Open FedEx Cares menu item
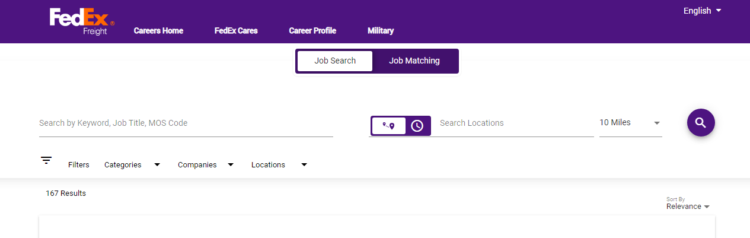The width and height of the screenshot is (750, 238). pyautogui.click(x=236, y=31)
